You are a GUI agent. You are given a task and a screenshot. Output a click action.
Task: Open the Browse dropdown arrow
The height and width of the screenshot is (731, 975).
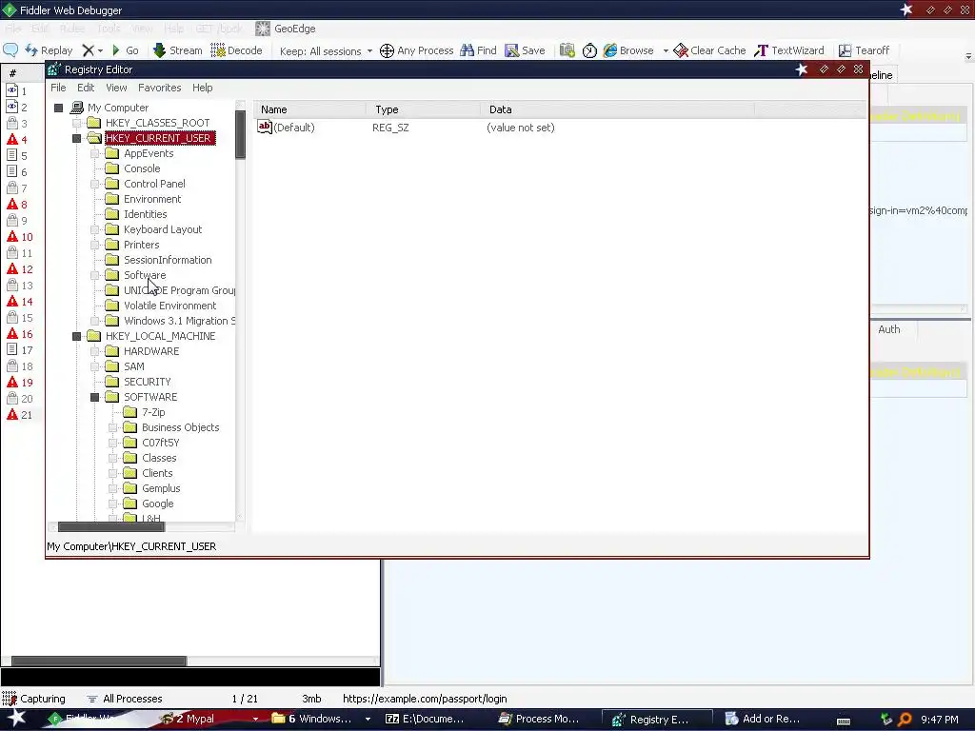666,51
